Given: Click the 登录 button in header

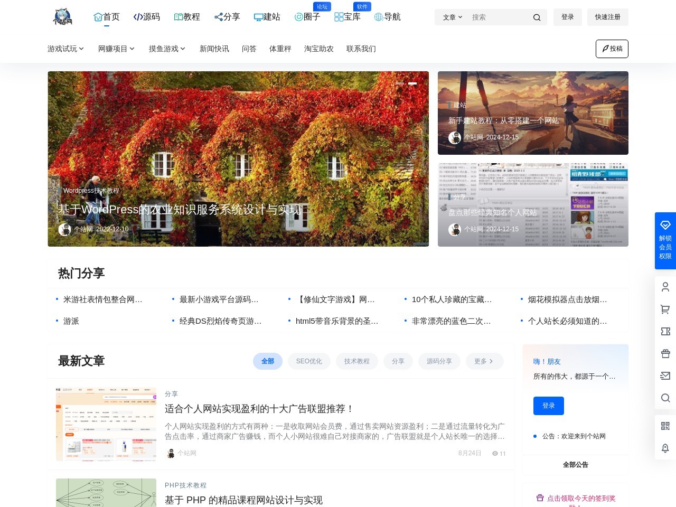Looking at the screenshot, I should [568, 17].
